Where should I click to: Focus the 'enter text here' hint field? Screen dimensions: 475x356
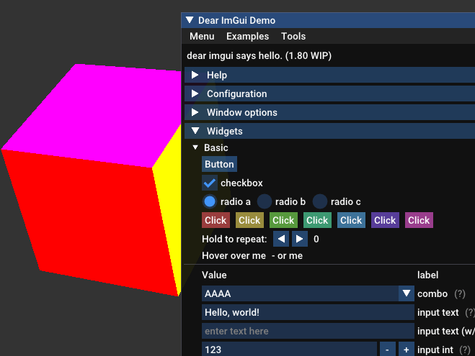pyautogui.click(x=308, y=331)
